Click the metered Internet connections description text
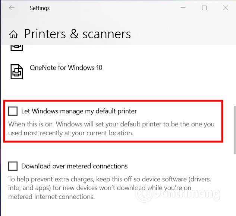Viewport: 236px width, 216px height. click(110, 188)
